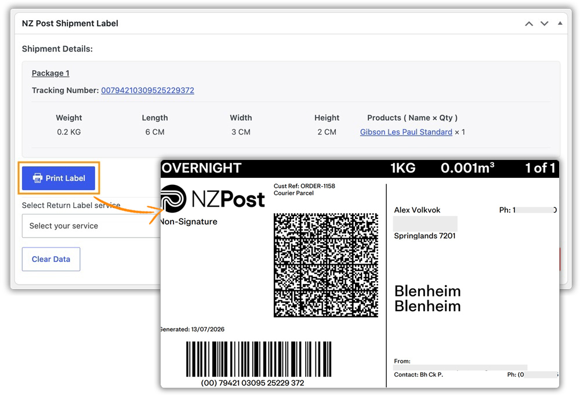This screenshot has width=580, height=397.
Task: Click the Print Label button
Action: point(59,178)
